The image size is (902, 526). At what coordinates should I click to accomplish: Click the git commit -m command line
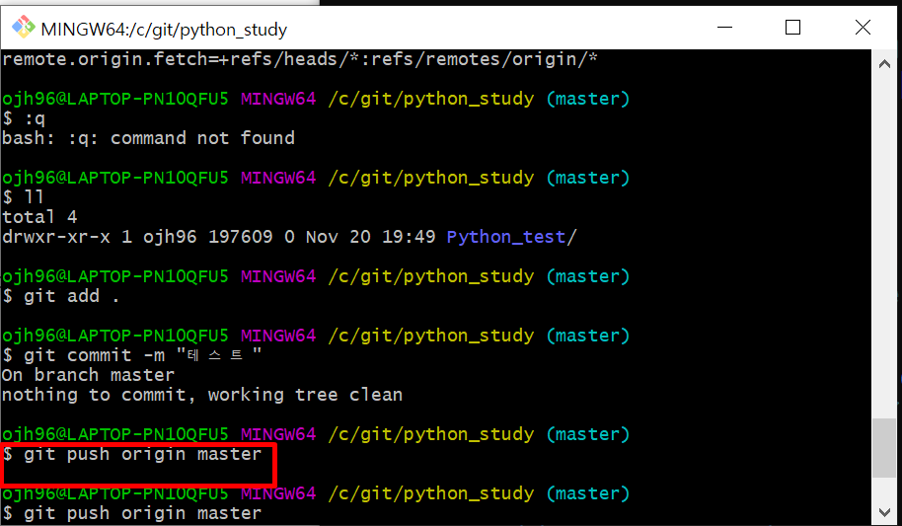click(x=131, y=355)
